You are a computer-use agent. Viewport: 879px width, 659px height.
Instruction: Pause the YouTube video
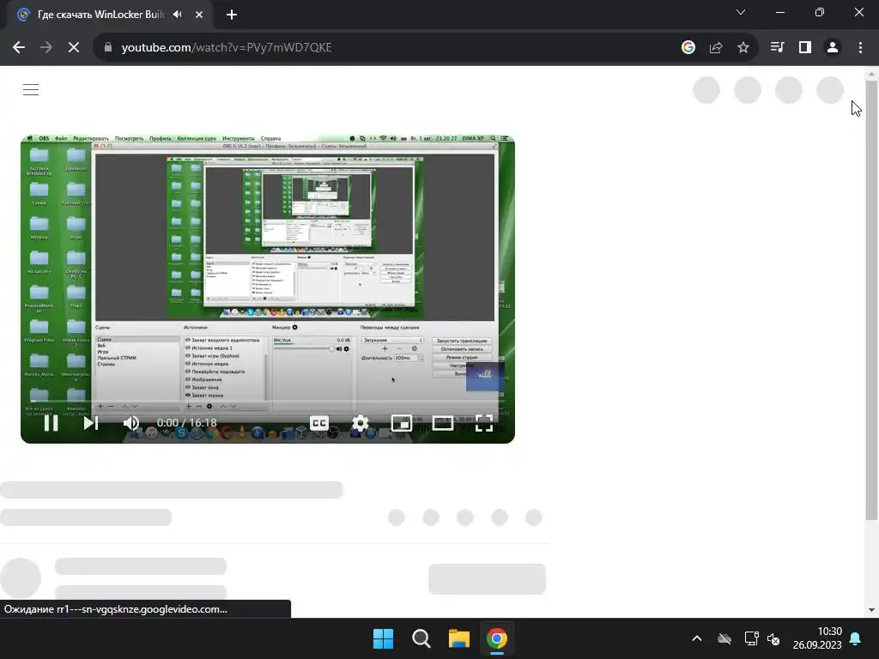pos(51,423)
